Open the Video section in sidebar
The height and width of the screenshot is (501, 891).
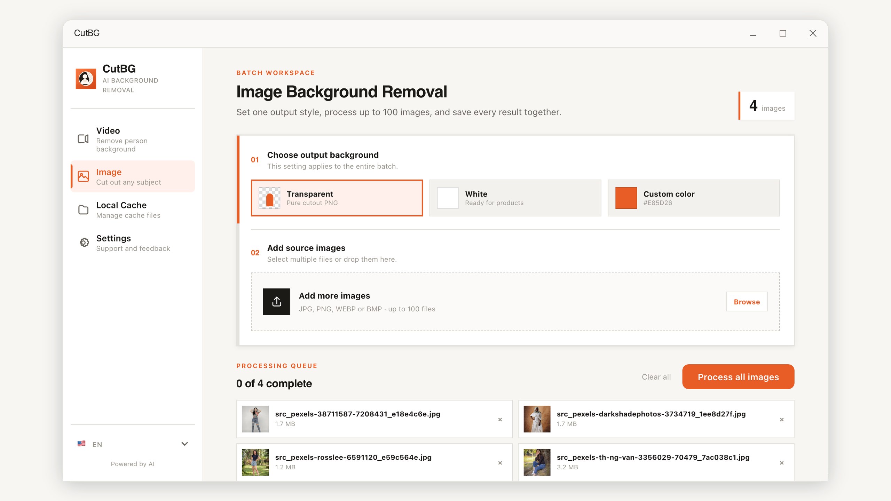(x=133, y=139)
